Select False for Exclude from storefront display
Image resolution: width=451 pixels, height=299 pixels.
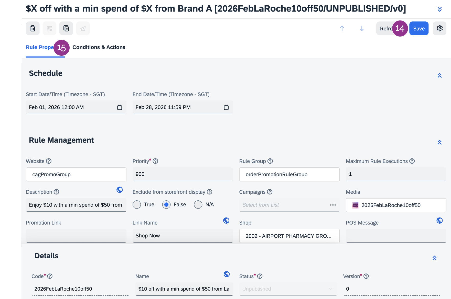166,205
